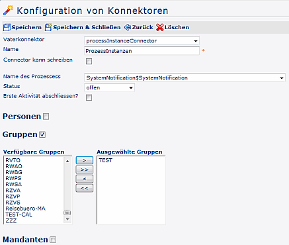
Task: Click the scrollbar thumb in Verfügbare Gruppen
Action: 67,213
